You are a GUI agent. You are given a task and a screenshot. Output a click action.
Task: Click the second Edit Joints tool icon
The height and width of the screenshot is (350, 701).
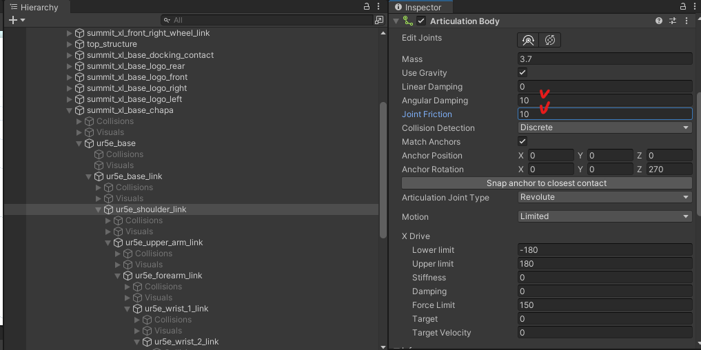(550, 40)
